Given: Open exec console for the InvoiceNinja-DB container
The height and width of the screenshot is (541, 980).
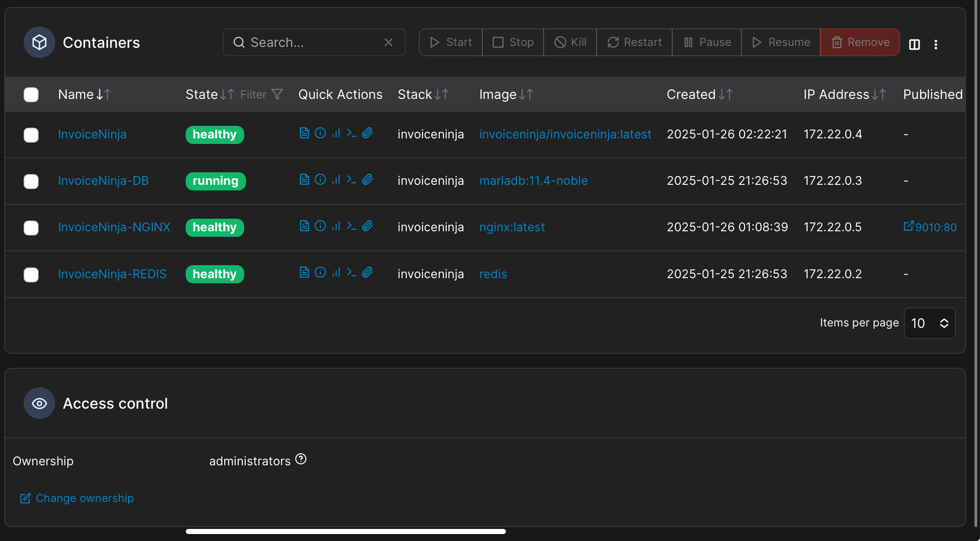Looking at the screenshot, I should (x=352, y=180).
